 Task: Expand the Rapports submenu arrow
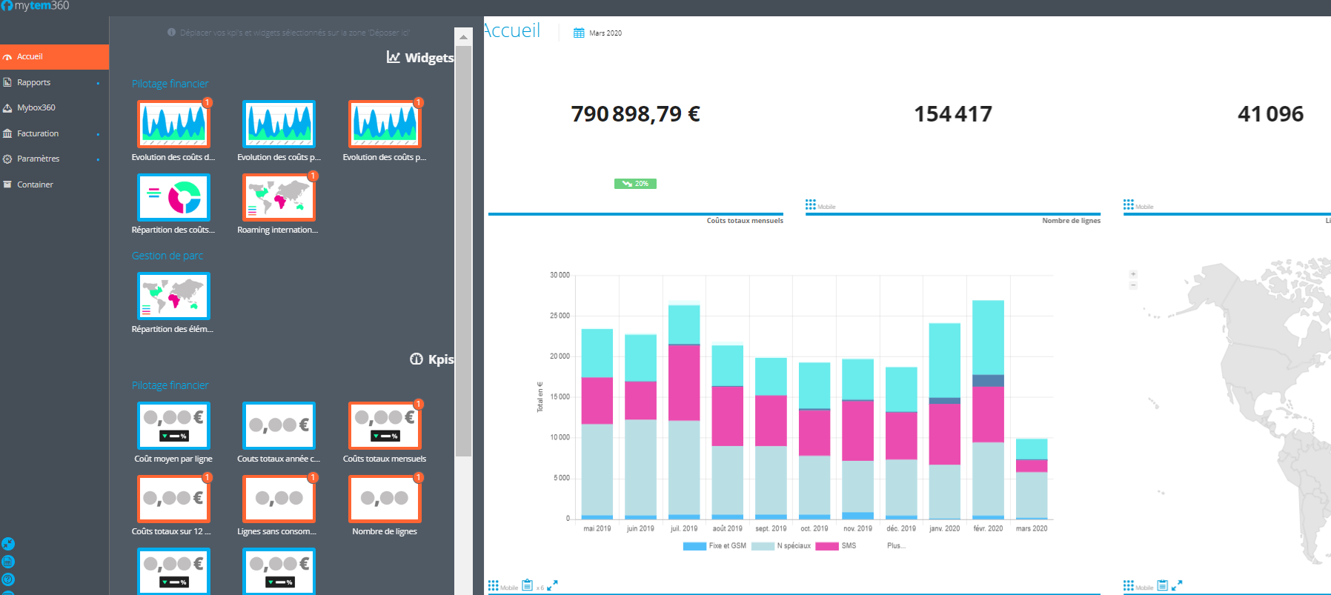tap(98, 83)
